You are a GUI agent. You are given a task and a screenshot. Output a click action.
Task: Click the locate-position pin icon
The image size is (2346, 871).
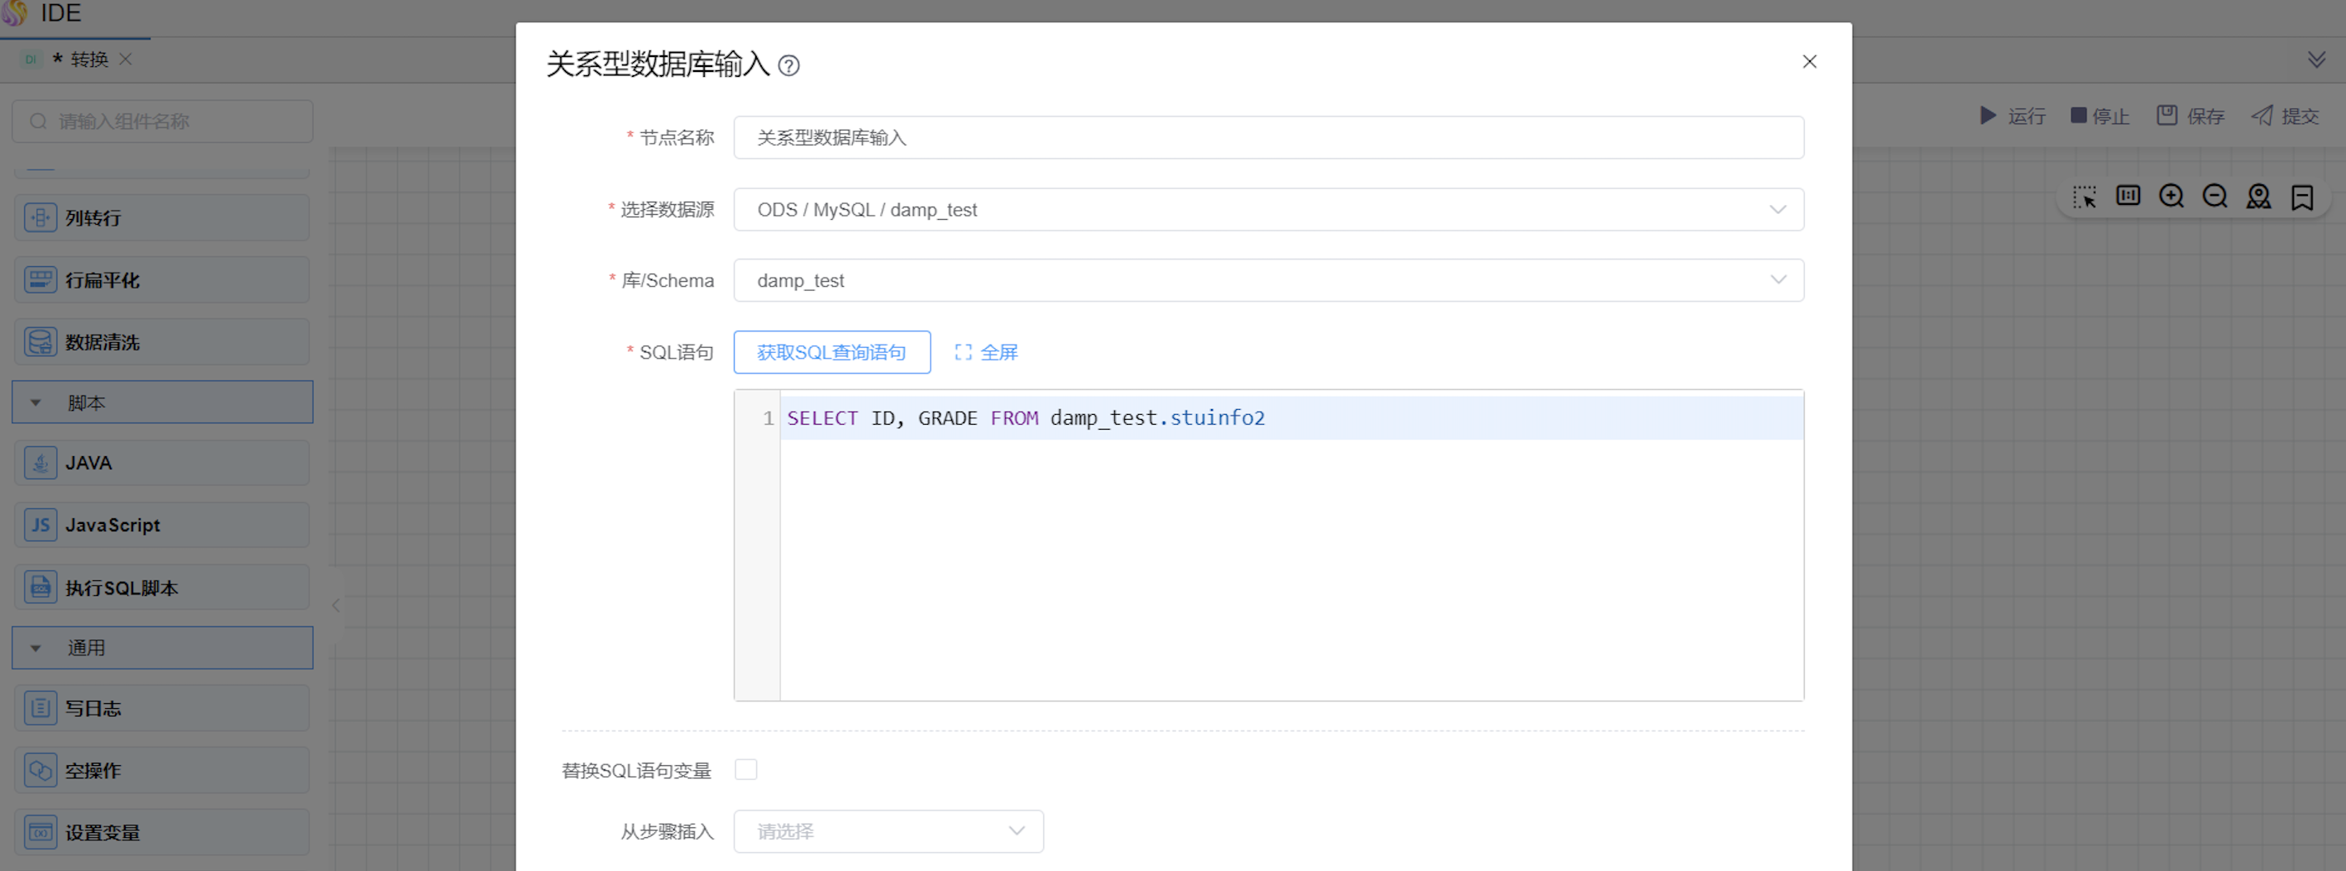click(x=2258, y=197)
